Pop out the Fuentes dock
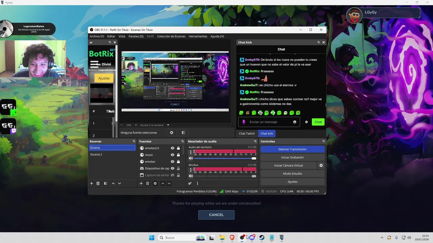 [183, 141]
